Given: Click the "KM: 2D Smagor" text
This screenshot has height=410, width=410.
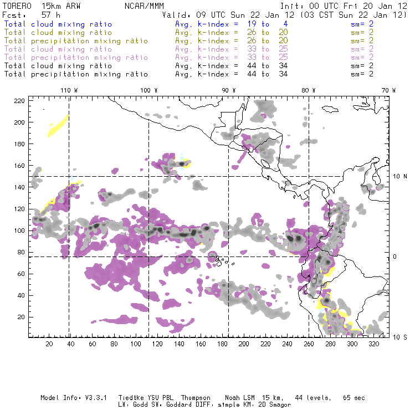Looking at the screenshot, I should pos(267,405).
